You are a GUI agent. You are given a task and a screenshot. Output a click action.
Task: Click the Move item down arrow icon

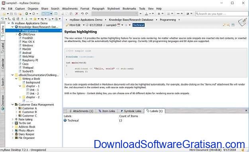tap(26, 19)
